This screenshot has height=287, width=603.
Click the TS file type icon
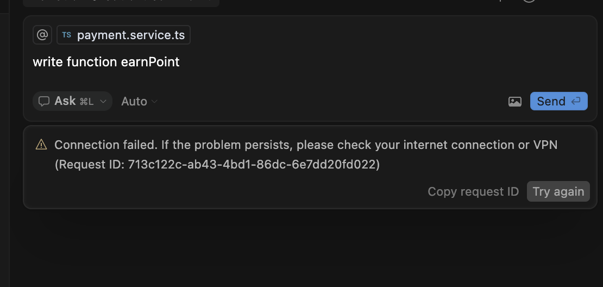(x=66, y=35)
